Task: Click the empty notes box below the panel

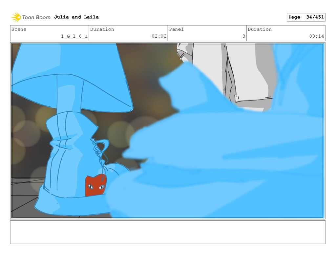Action: 168,232
